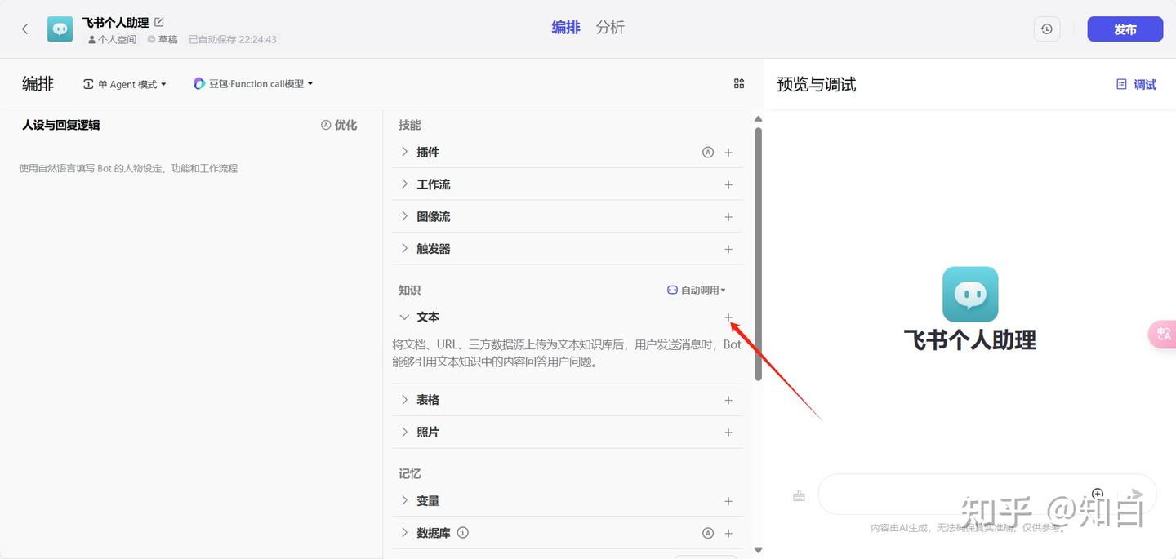Click the 预览与调试 heading
Screen dimensions: 1176x559
[x=816, y=84]
